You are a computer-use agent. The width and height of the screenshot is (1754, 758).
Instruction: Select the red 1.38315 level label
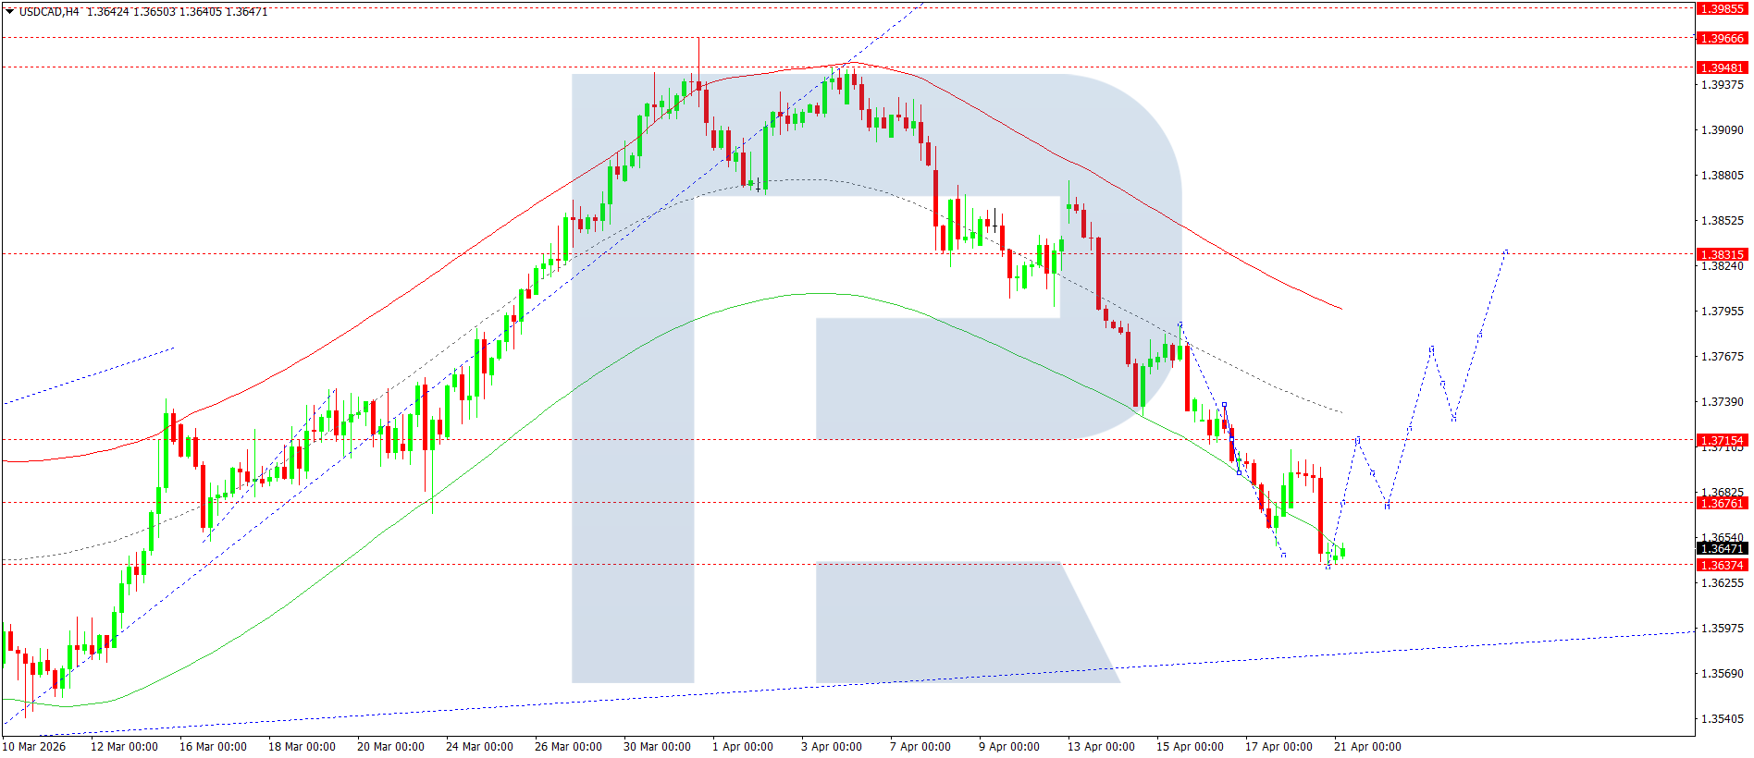click(x=1722, y=255)
